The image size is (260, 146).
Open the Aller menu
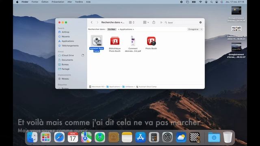coord(69,2)
